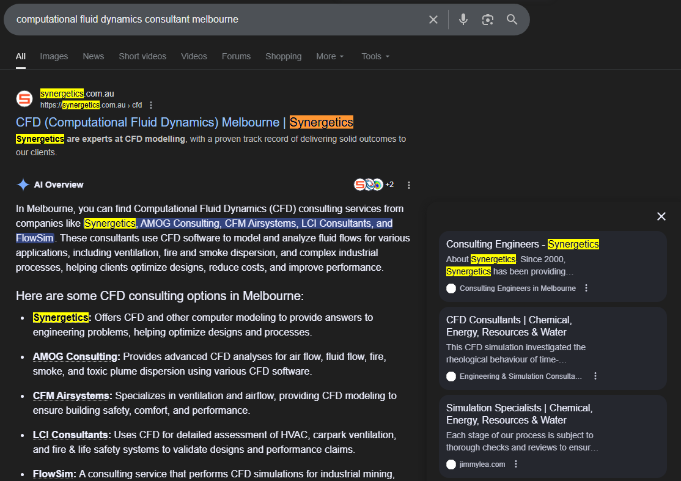
Task: Expand the More search filters dropdown
Action: [x=330, y=56]
